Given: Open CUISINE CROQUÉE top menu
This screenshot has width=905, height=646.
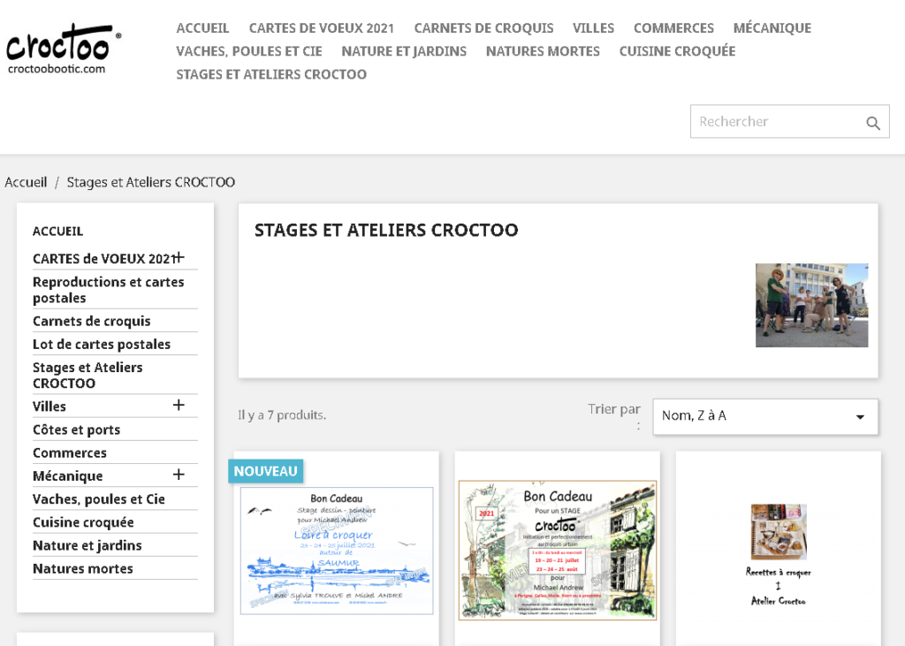Looking at the screenshot, I should [677, 50].
